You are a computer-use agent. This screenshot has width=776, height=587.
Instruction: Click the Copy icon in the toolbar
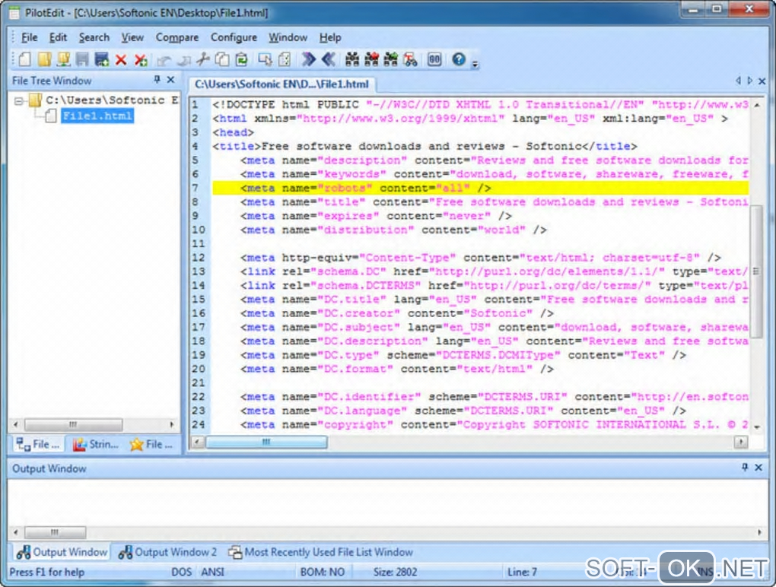[222, 60]
